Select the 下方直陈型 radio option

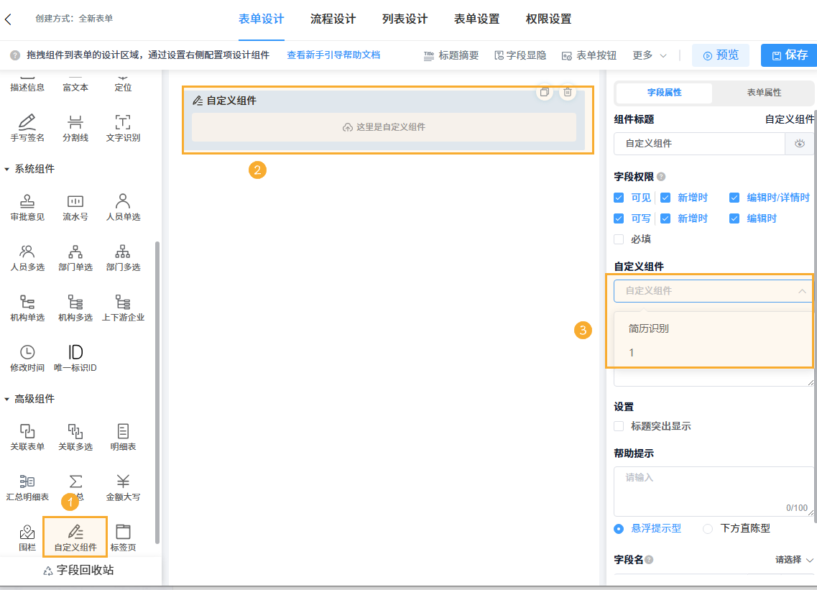coord(707,528)
